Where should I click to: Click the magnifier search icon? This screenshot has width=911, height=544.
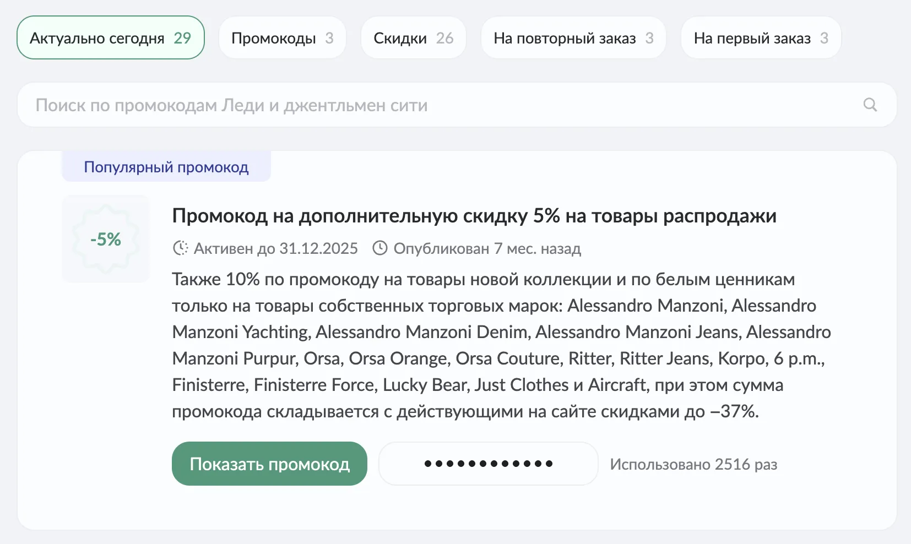point(870,105)
